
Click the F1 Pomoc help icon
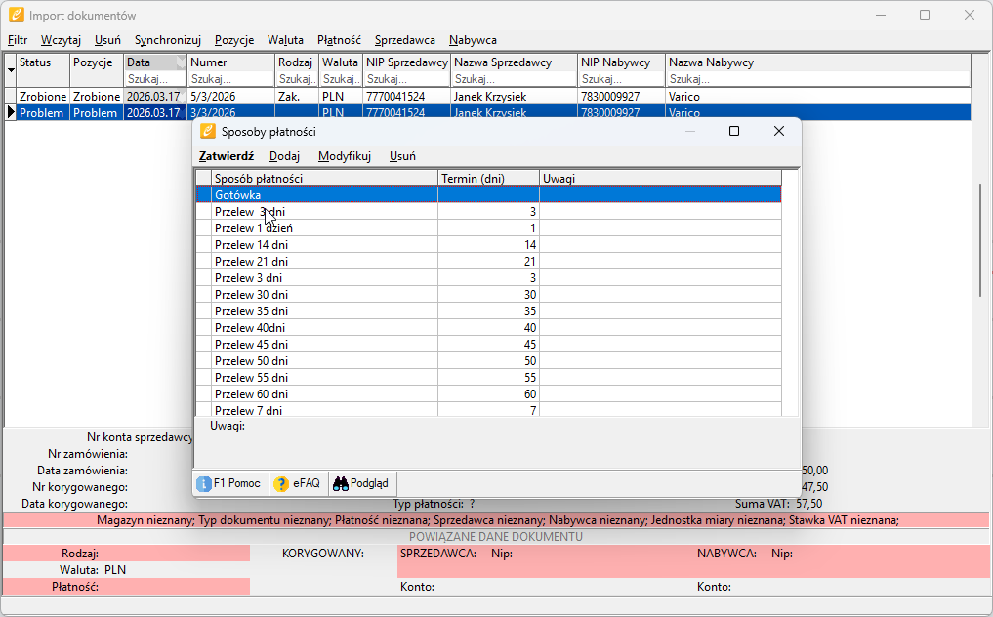pyautogui.click(x=204, y=483)
